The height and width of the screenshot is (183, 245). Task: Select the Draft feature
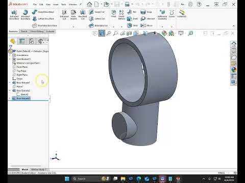pos(132,19)
